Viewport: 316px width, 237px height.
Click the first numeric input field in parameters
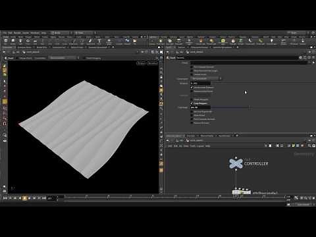200,83
